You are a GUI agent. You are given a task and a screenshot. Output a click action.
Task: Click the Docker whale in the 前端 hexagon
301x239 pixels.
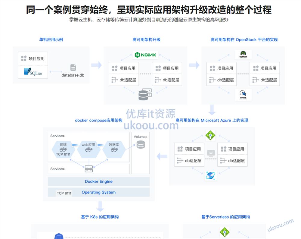point(63,149)
